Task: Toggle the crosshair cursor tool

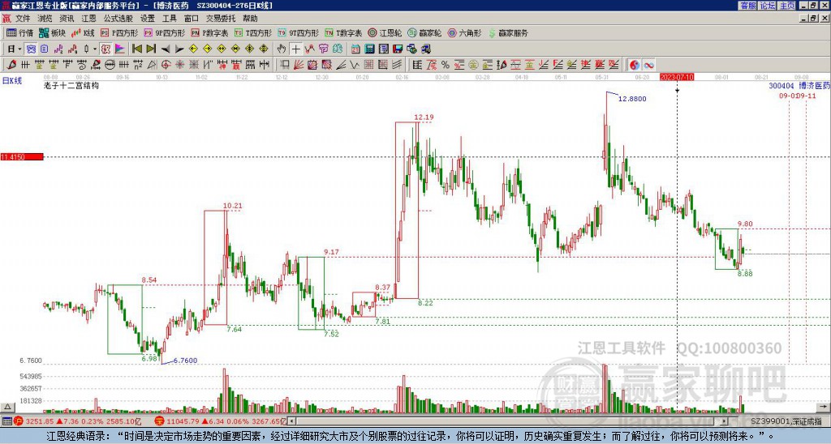Action: click(295, 49)
